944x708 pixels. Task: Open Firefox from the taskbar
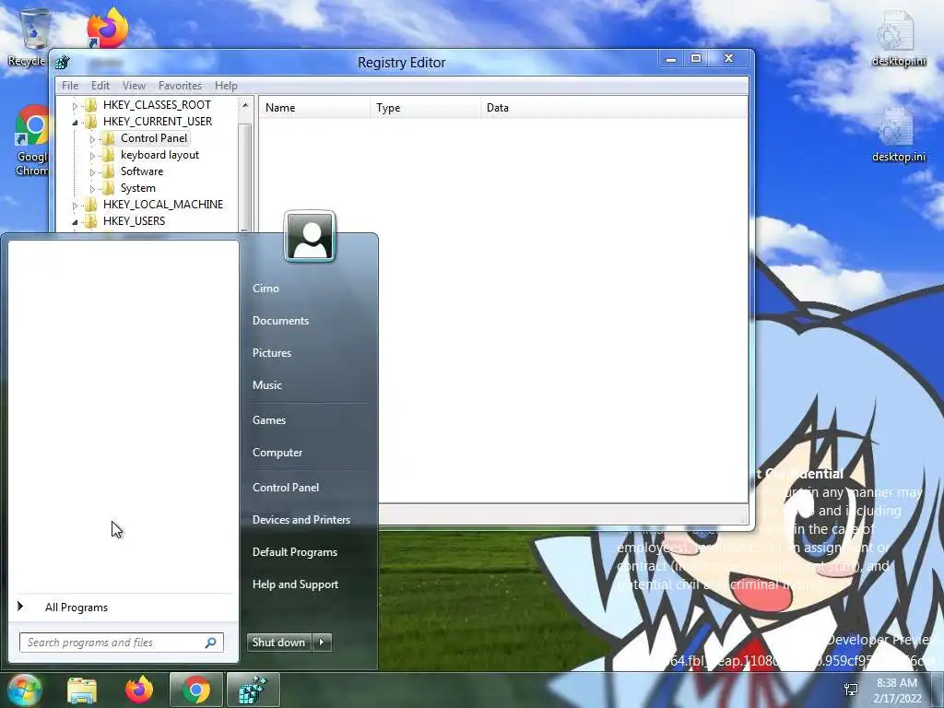click(139, 690)
